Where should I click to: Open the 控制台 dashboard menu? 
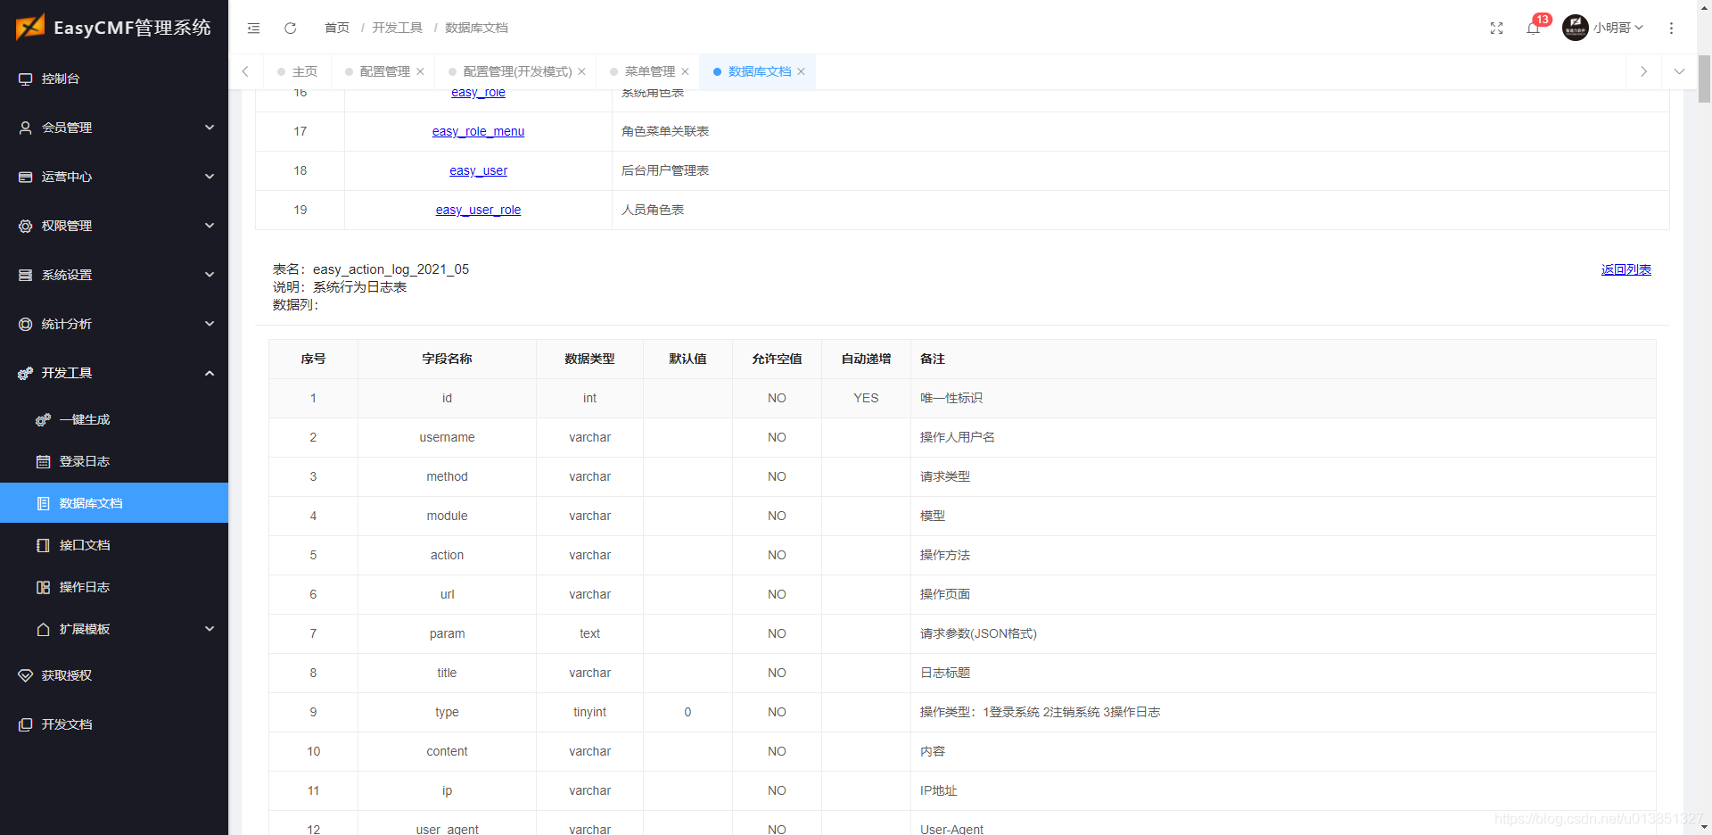pos(114,79)
